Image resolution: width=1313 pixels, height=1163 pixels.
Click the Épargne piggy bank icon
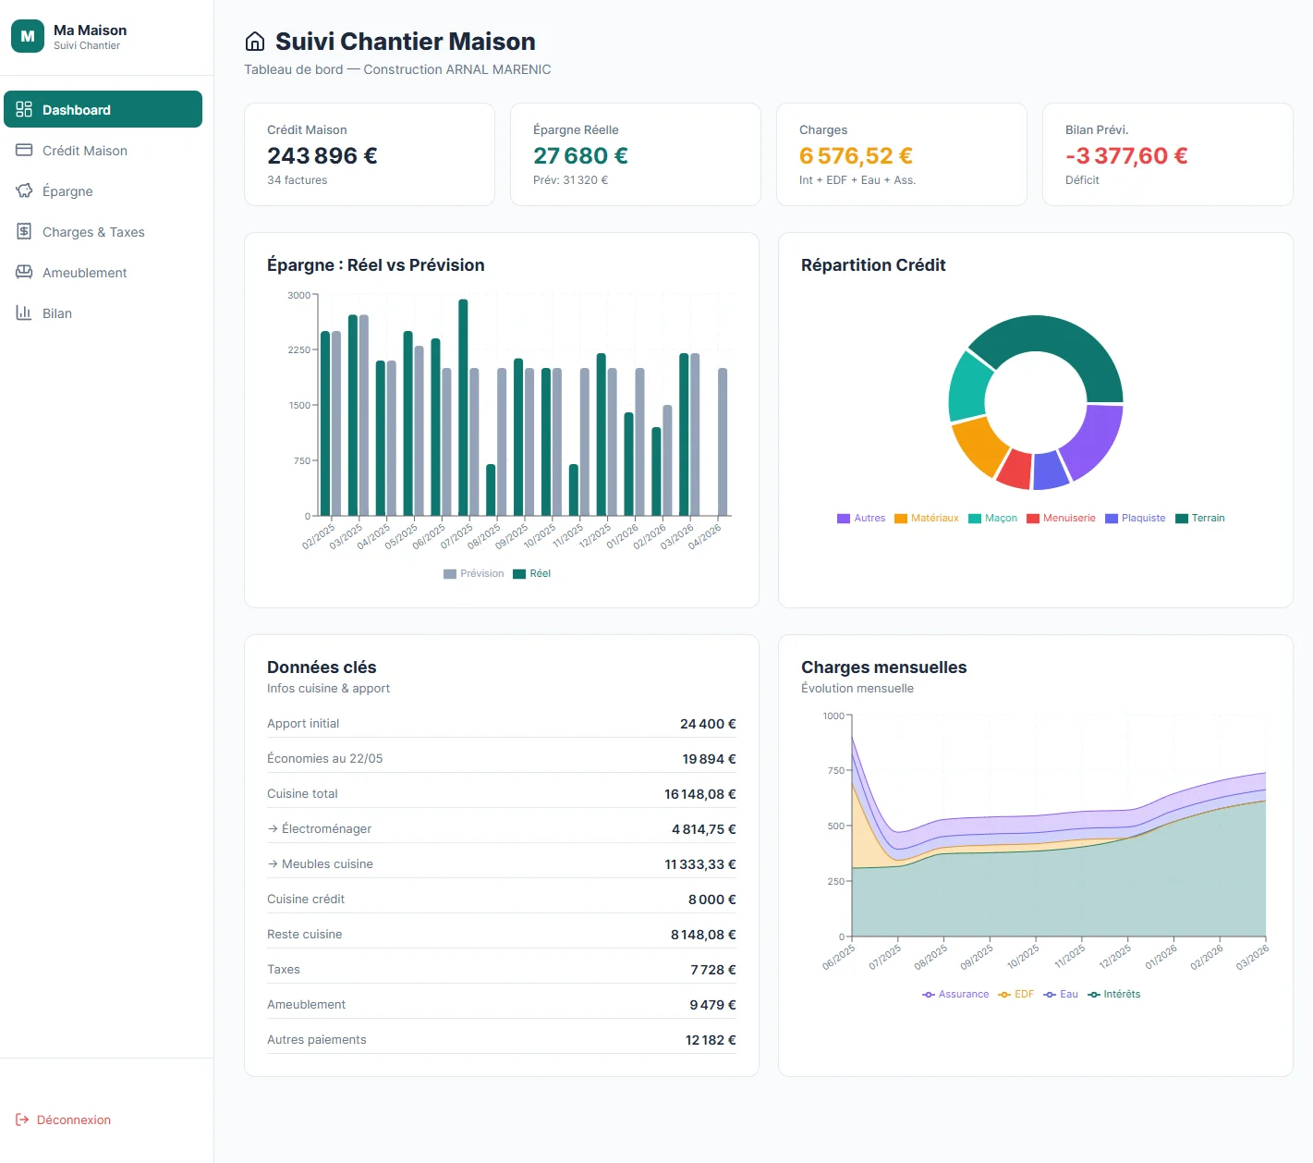pos(24,190)
